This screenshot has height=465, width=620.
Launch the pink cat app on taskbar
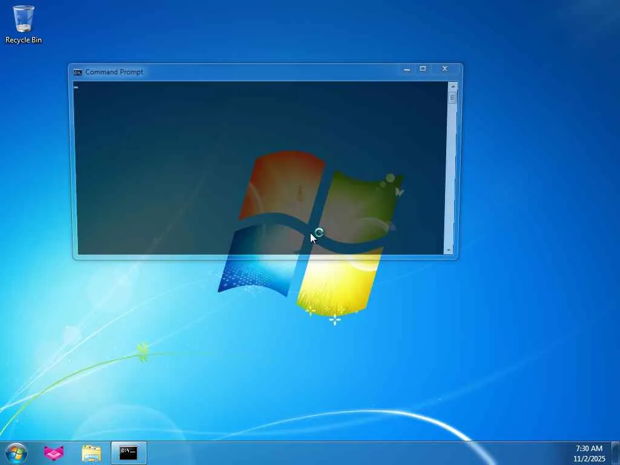pyautogui.click(x=54, y=453)
